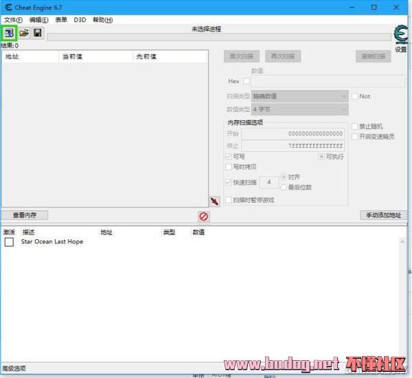Screen dimensions: 412x378
Task: Click the 类型 column header in address list
Action: click(x=169, y=232)
